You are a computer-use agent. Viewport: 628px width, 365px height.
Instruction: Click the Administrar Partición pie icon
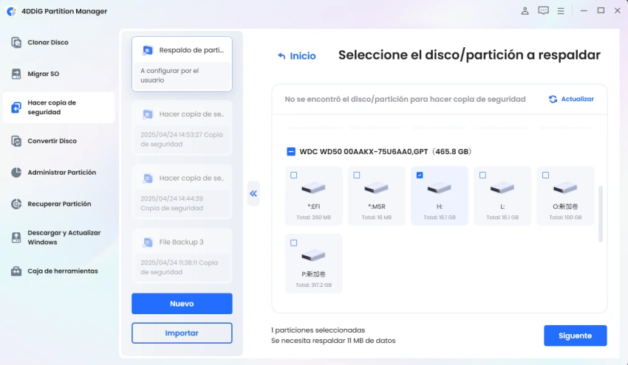tap(16, 173)
